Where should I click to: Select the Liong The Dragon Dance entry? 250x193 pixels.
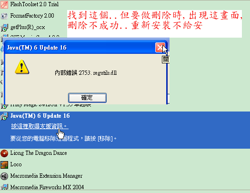pyautogui.click(x=39, y=153)
